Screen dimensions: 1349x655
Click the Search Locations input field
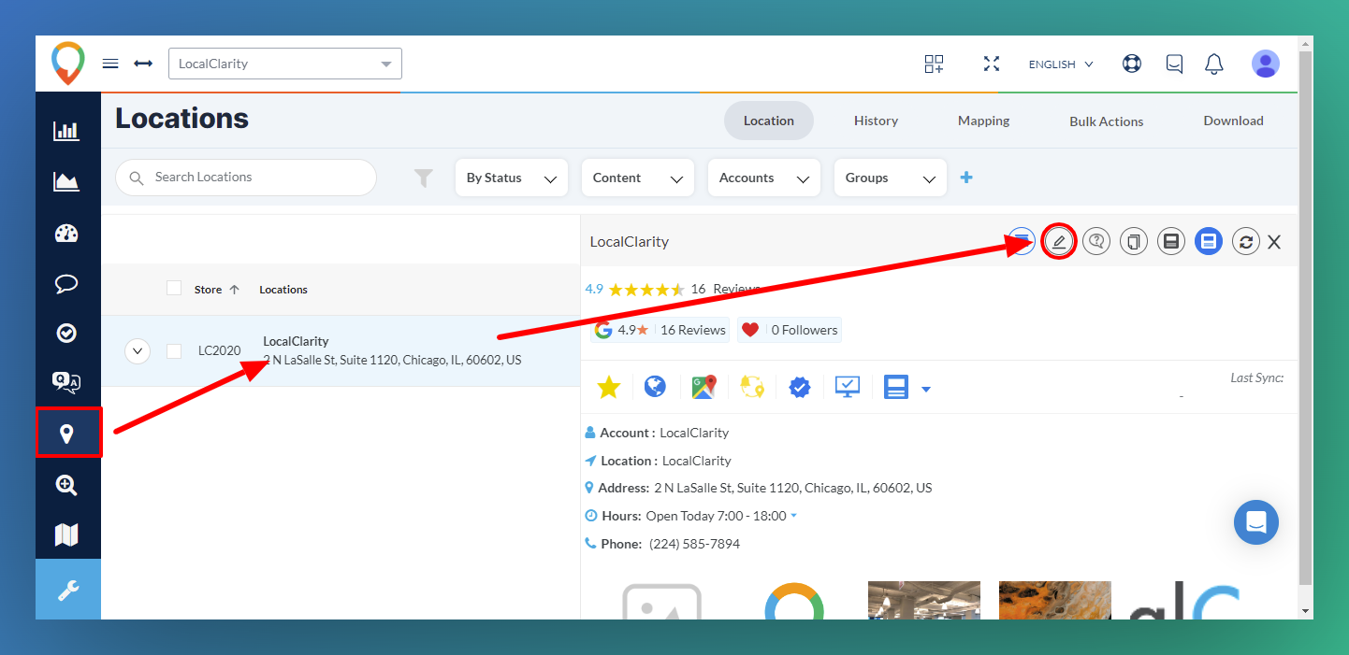tap(246, 178)
